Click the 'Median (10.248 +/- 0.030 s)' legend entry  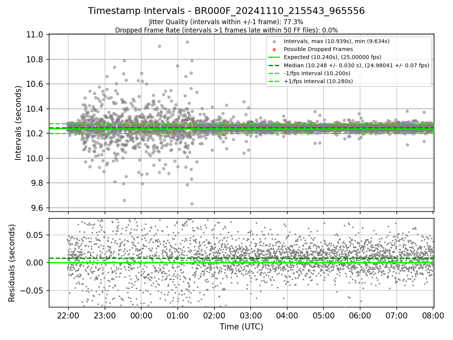click(x=356, y=65)
